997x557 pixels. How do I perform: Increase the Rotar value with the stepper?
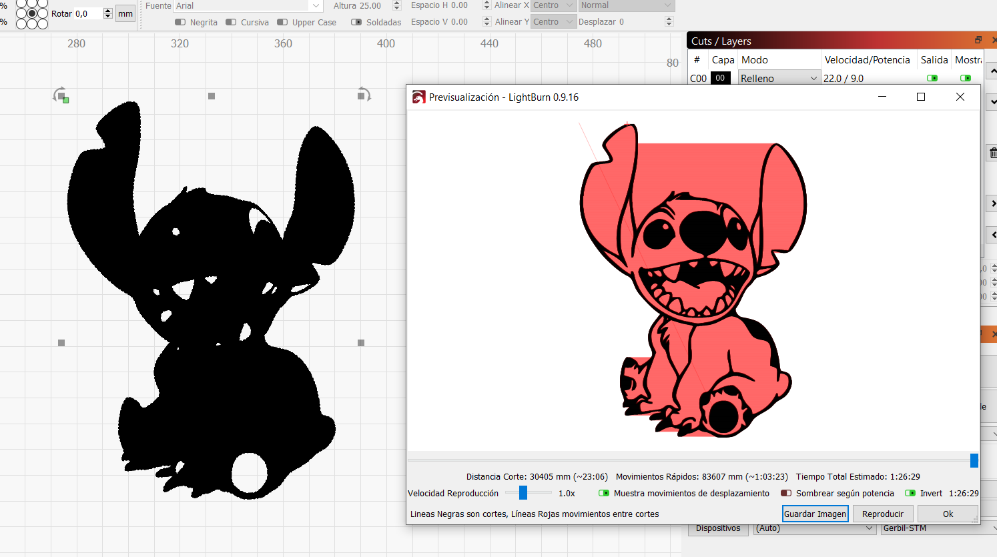click(108, 11)
